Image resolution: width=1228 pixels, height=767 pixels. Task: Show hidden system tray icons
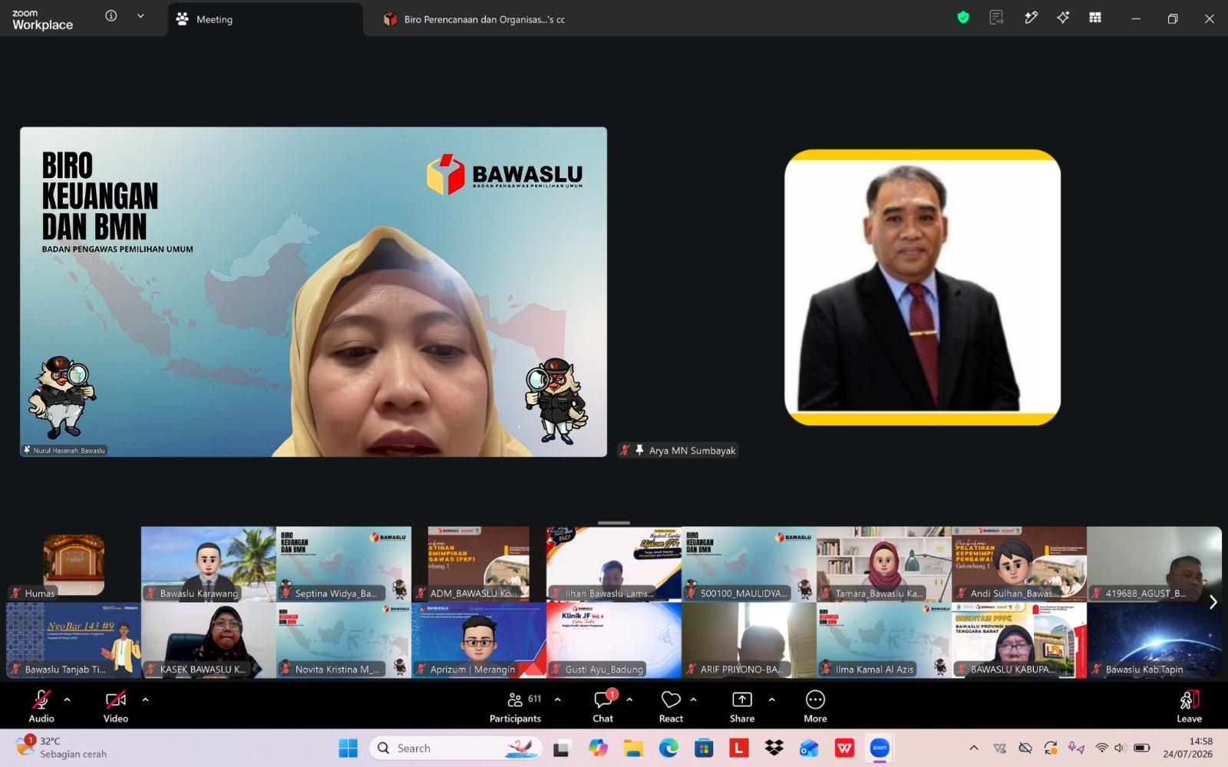click(x=974, y=748)
